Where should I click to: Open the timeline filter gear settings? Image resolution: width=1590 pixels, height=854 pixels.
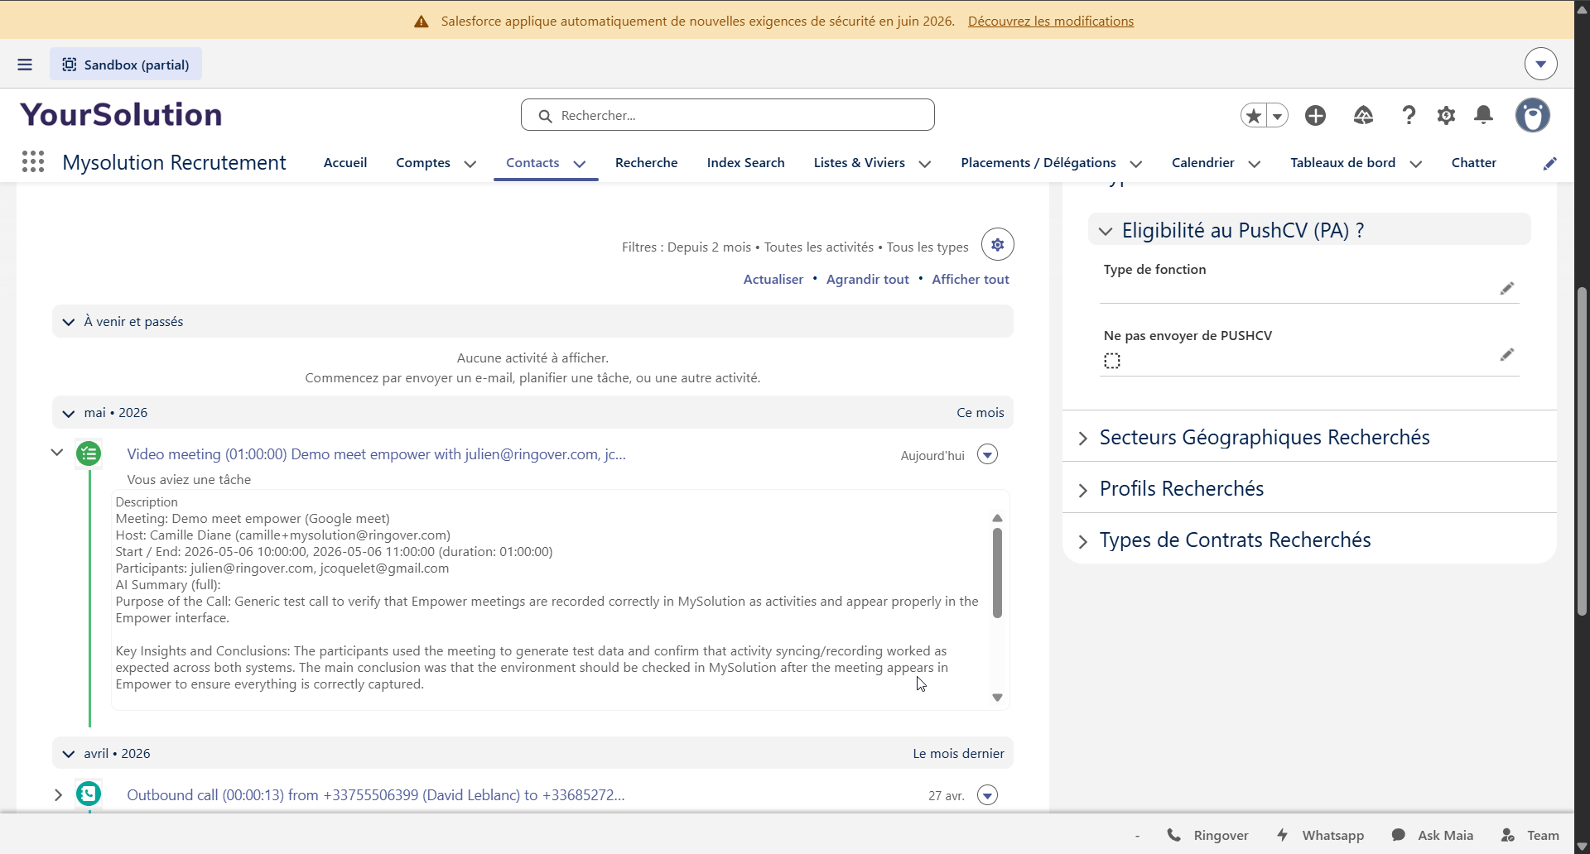(997, 245)
